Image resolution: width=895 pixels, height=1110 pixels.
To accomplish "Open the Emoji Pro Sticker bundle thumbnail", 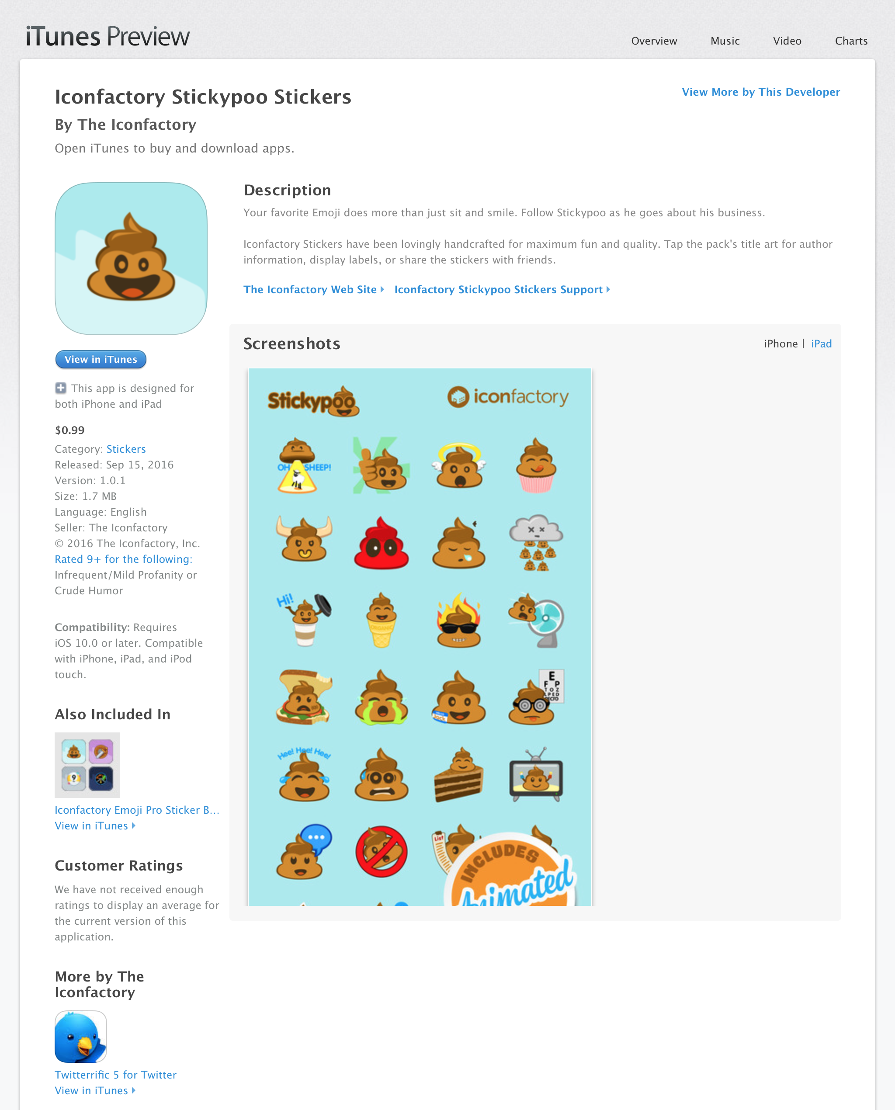I will coord(87,765).
